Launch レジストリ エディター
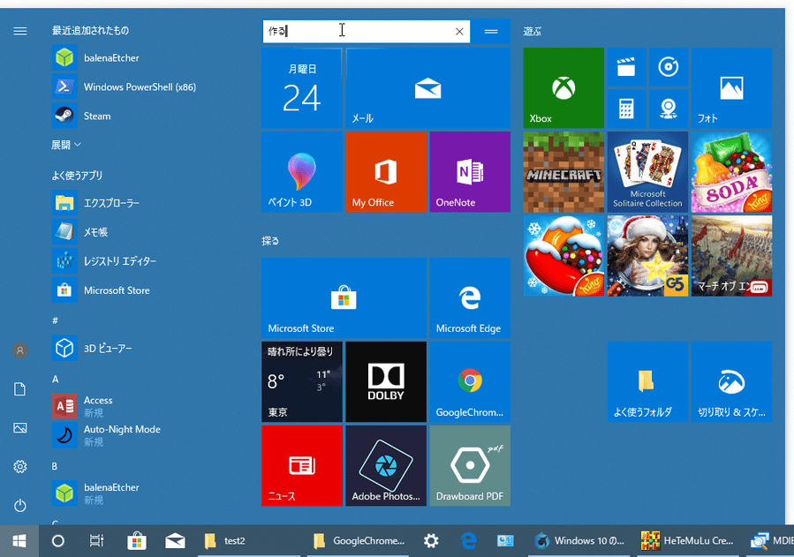Viewport: 794px width, 557px height. tap(104, 261)
